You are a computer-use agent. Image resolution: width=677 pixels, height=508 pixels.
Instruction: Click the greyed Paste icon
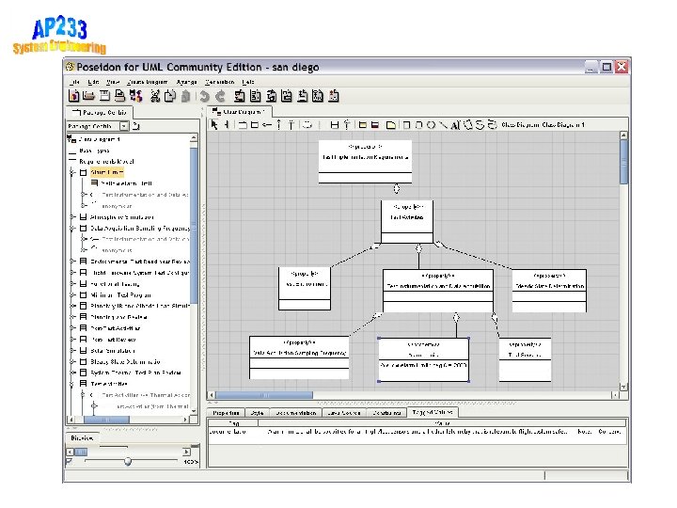[186, 96]
